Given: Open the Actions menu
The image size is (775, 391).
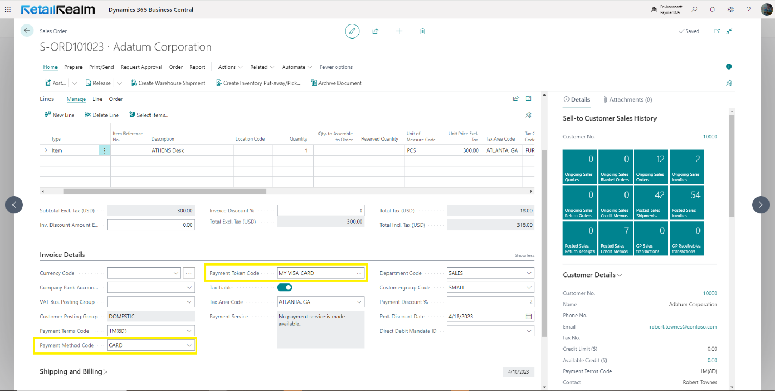Looking at the screenshot, I should click(230, 67).
